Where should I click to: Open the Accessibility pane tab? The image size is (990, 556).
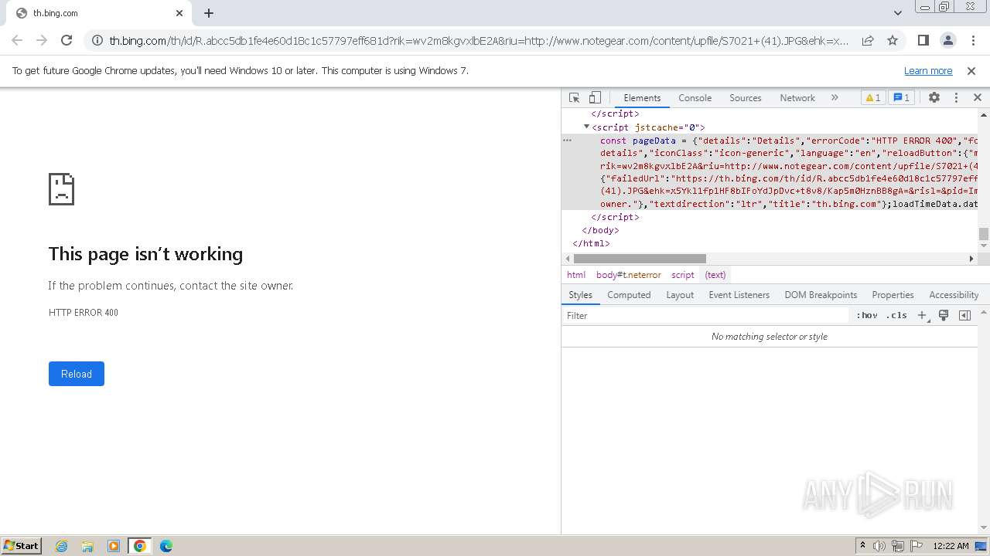[x=954, y=295]
